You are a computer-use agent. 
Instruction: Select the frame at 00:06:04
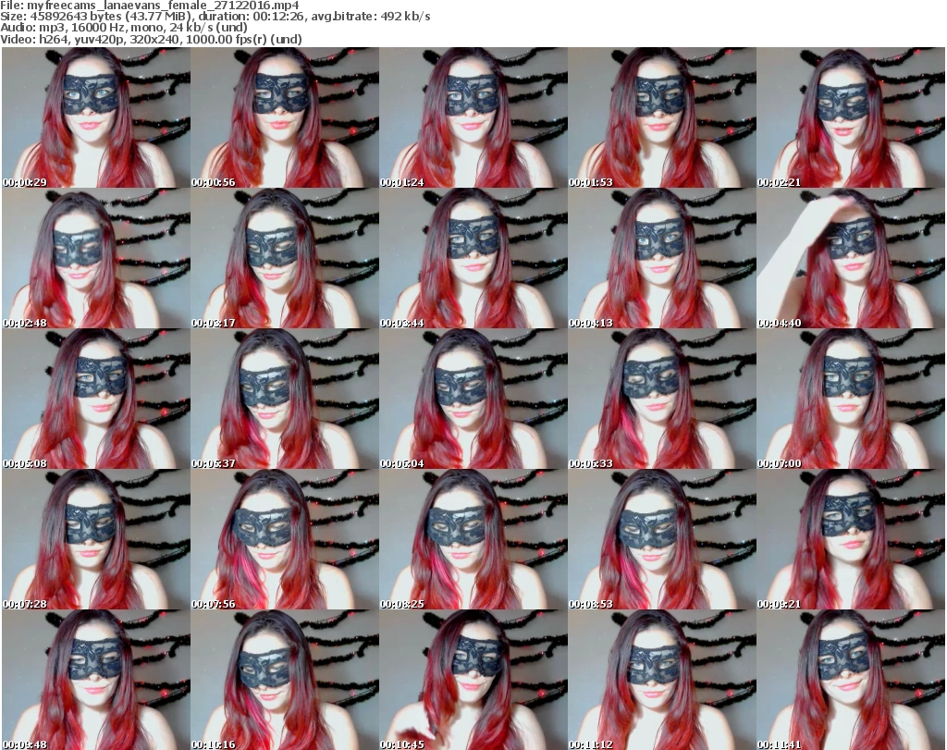pos(473,400)
